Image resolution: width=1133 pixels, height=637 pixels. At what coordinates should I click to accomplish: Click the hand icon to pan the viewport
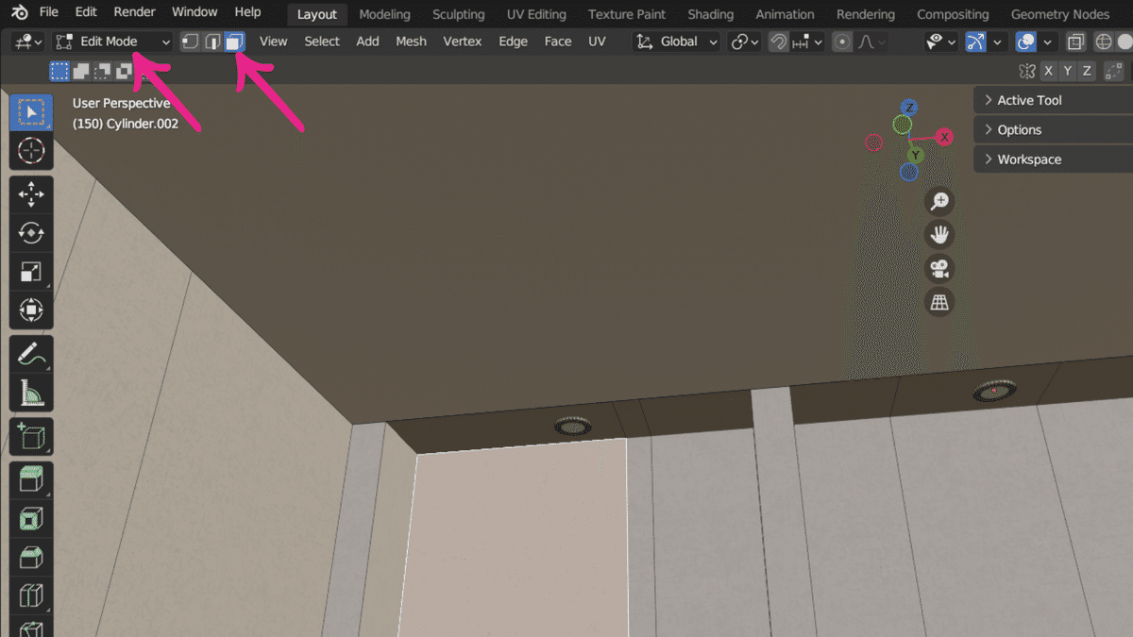939,234
